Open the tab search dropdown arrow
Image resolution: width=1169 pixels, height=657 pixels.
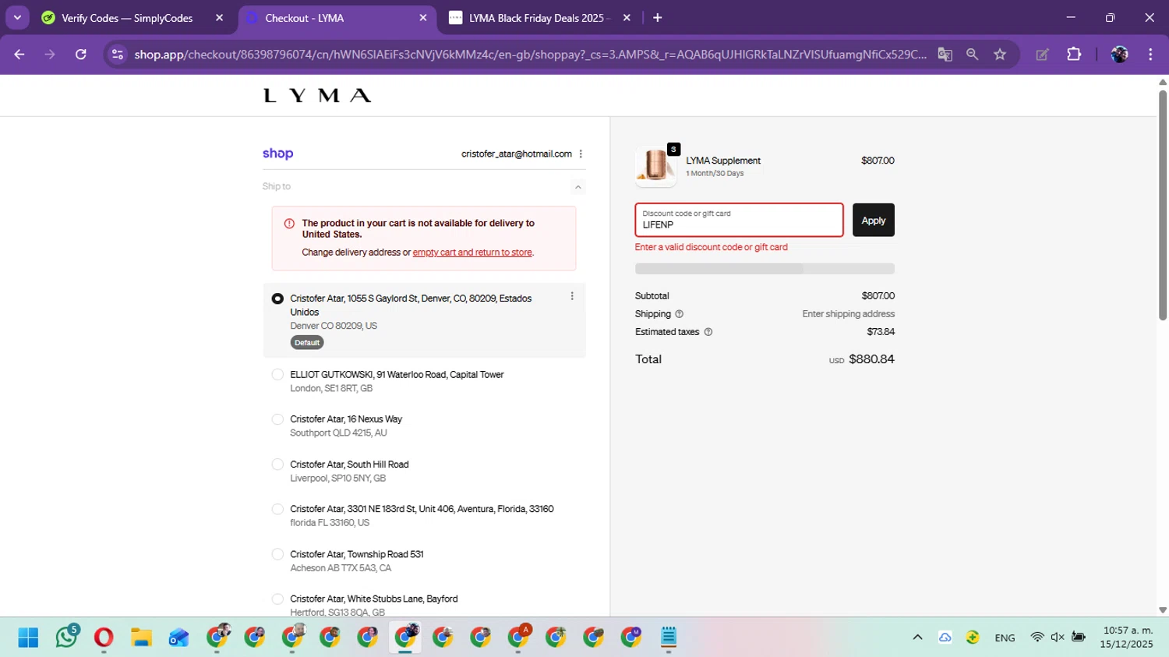17,18
